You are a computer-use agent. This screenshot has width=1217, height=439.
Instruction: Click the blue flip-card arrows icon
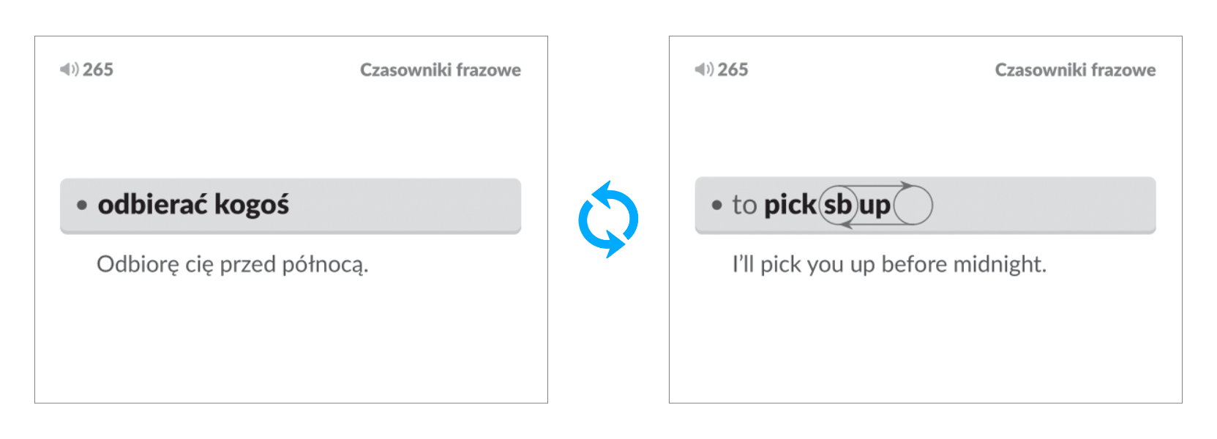(608, 219)
